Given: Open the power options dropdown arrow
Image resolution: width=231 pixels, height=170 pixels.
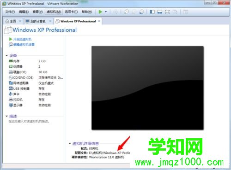Looking at the screenshot, I should pyautogui.click(x=106, y=12).
